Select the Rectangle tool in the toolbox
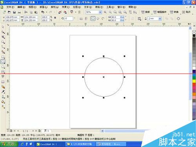The width and height of the screenshot is (196, 147). pos(3,57)
